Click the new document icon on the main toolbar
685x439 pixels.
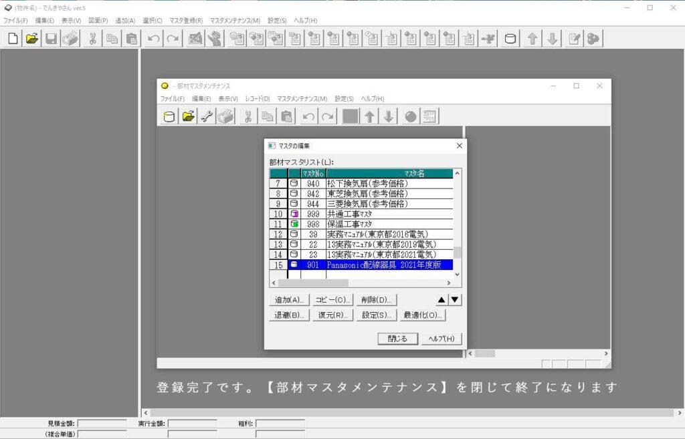[x=11, y=38]
